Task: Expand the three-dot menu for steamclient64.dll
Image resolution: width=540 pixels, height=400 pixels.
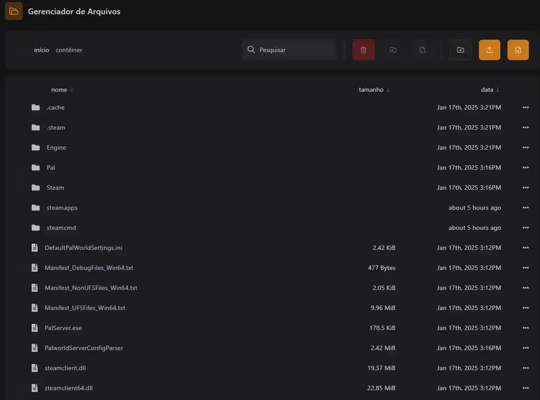Action: click(525, 388)
